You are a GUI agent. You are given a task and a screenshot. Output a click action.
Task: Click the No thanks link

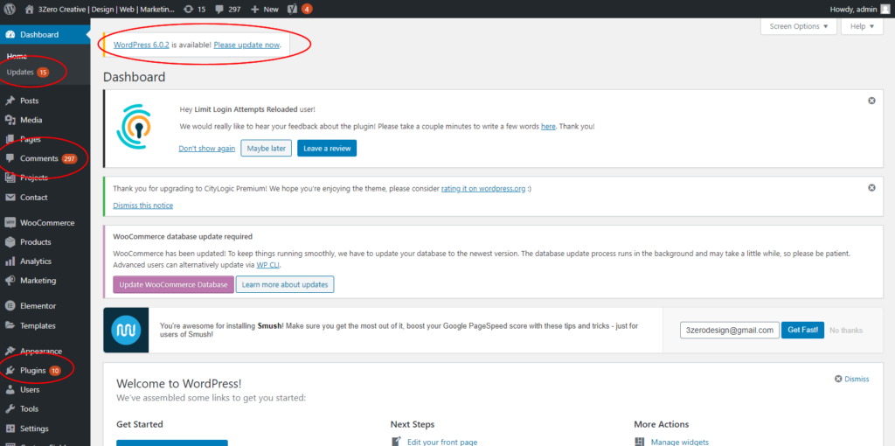tap(846, 330)
